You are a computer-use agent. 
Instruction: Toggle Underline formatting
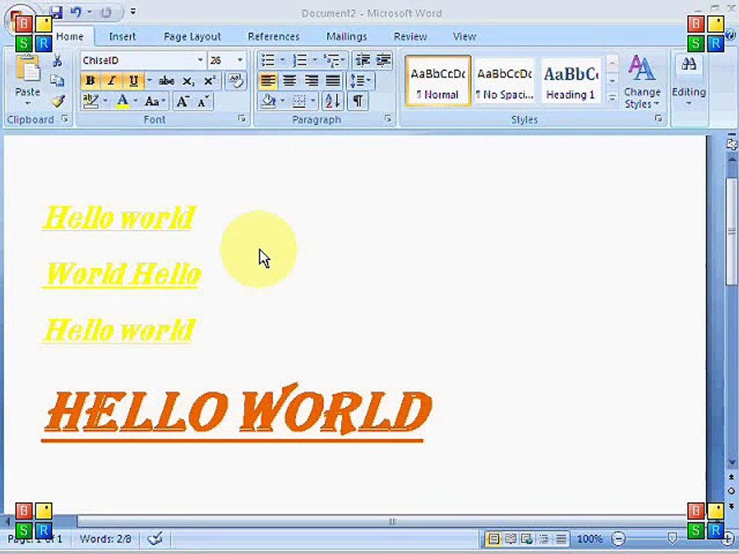click(133, 81)
